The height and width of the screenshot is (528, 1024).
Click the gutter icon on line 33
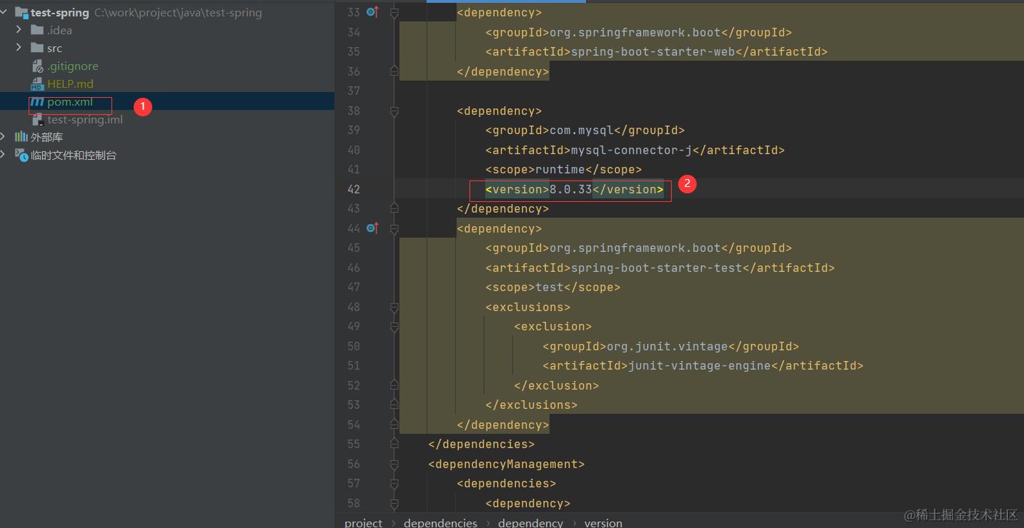pyautogui.click(x=372, y=12)
